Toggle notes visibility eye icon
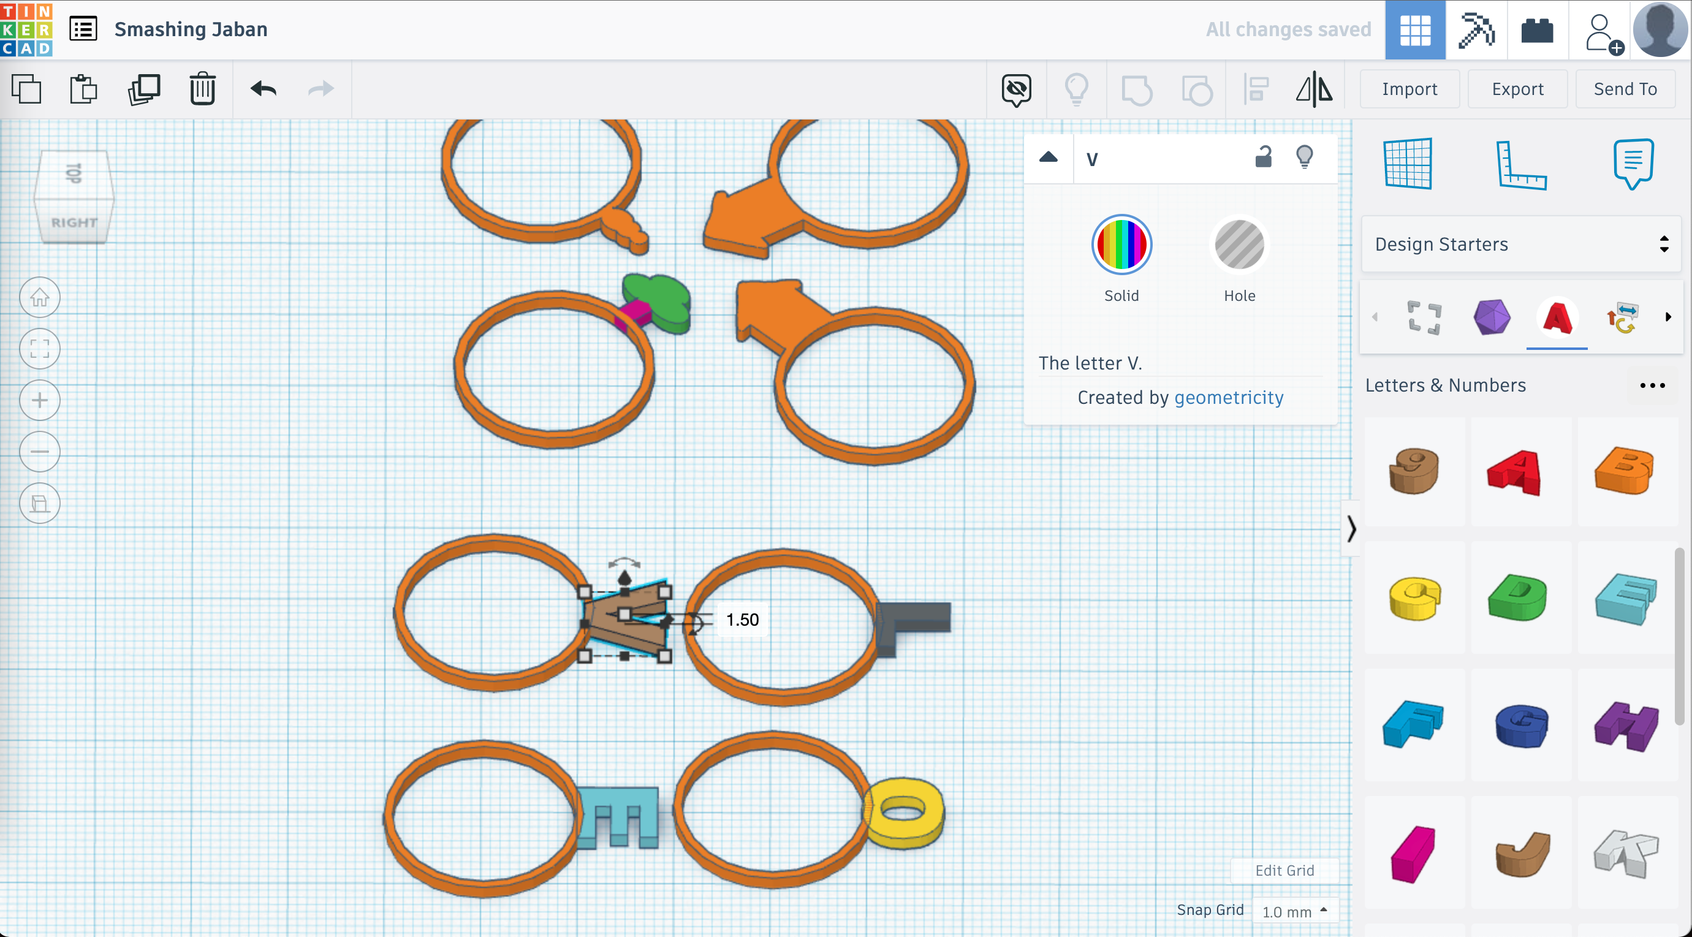The height and width of the screenshot is (937, 1692). click(x=1016, y=89)
